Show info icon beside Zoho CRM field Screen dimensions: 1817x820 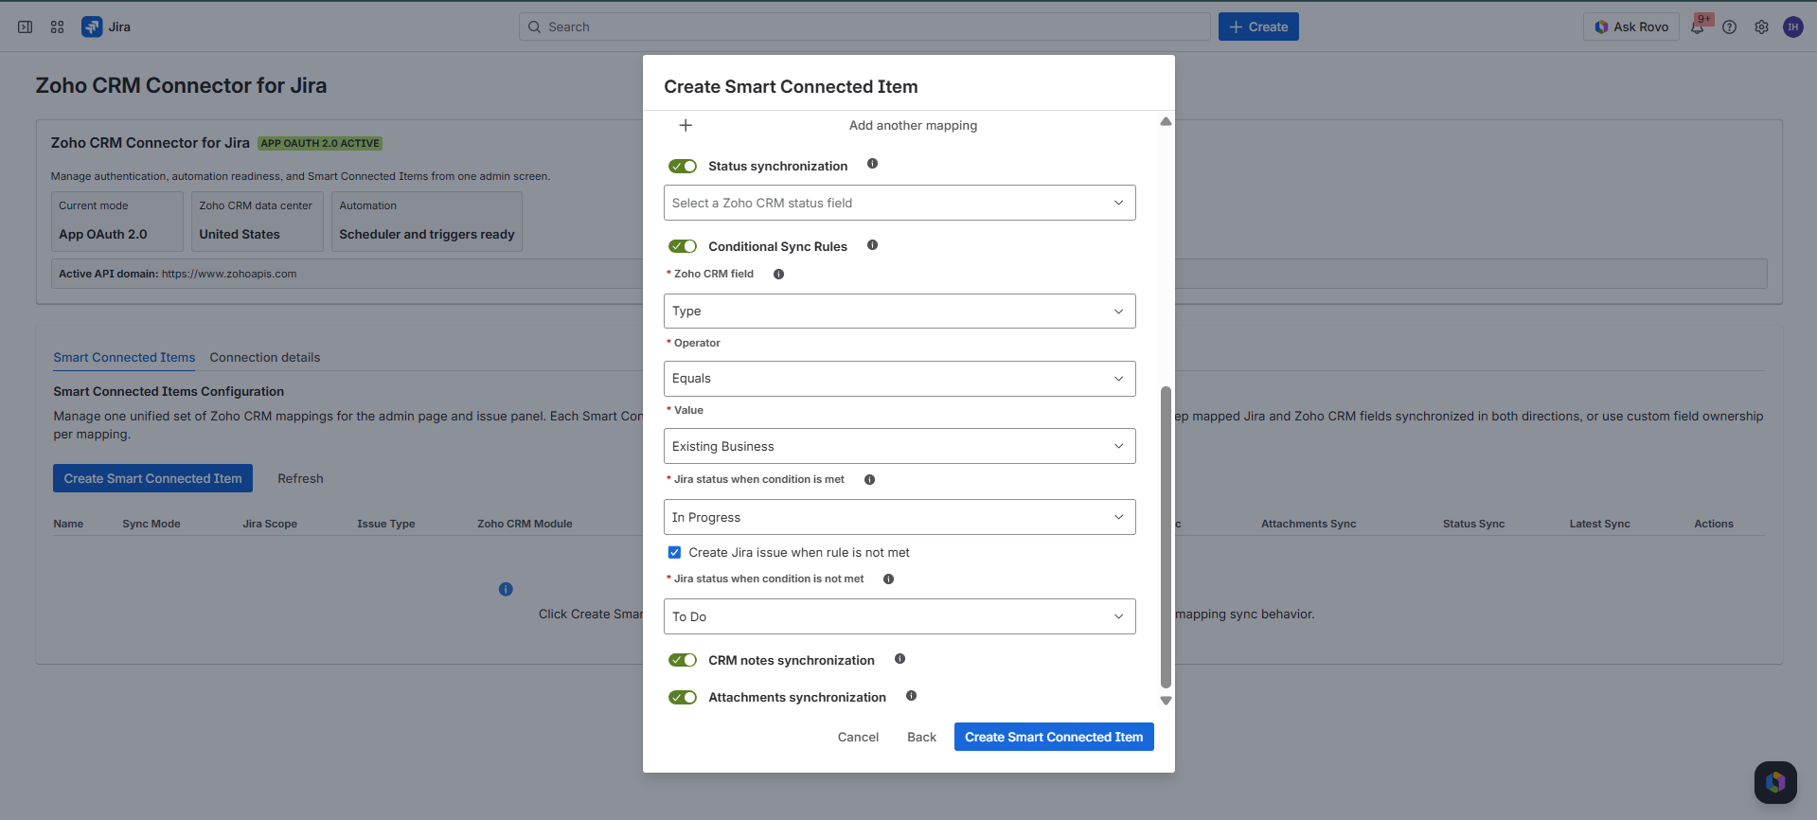(x=778, y=274)
